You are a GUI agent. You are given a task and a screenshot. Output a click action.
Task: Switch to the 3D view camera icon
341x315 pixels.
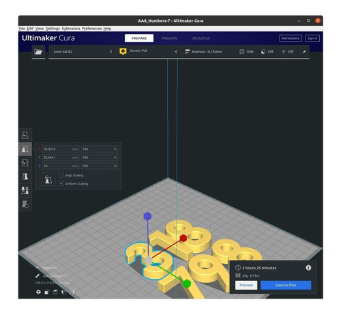coord(38,292)
